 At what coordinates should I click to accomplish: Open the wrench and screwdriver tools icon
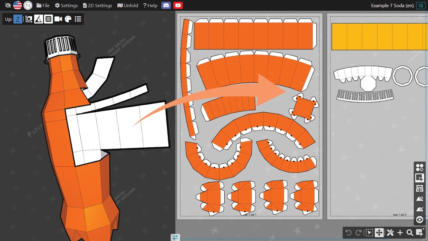tap(390, 233)
